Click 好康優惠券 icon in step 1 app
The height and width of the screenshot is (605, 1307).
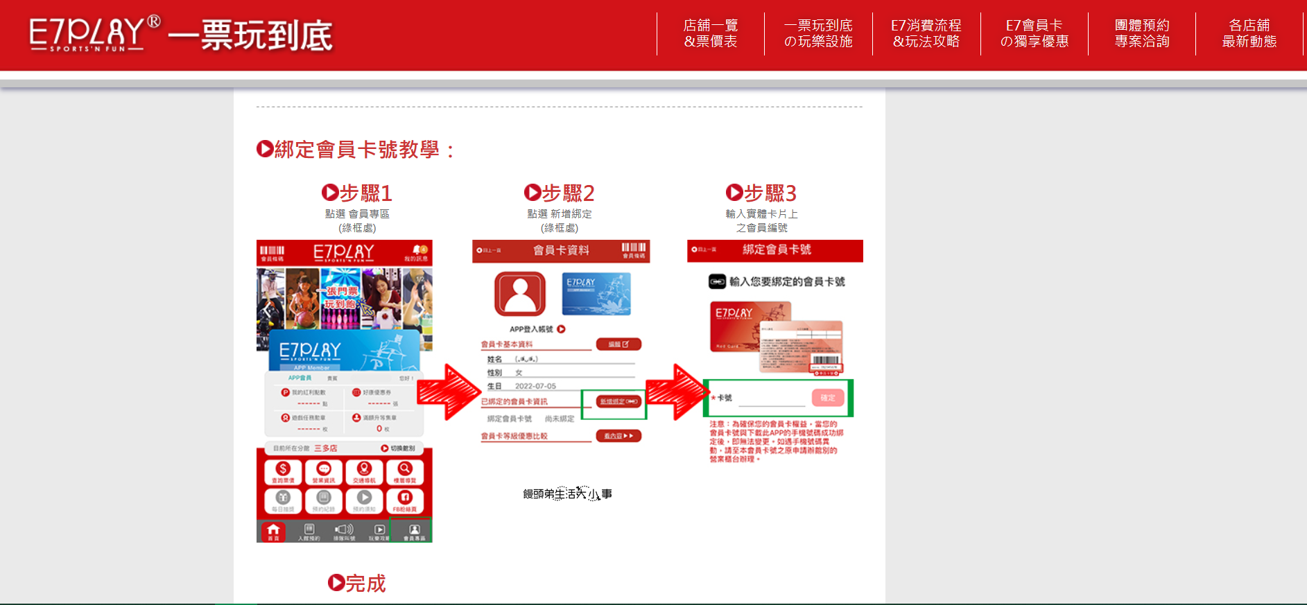pyautogui.click(x=356, y=392)
